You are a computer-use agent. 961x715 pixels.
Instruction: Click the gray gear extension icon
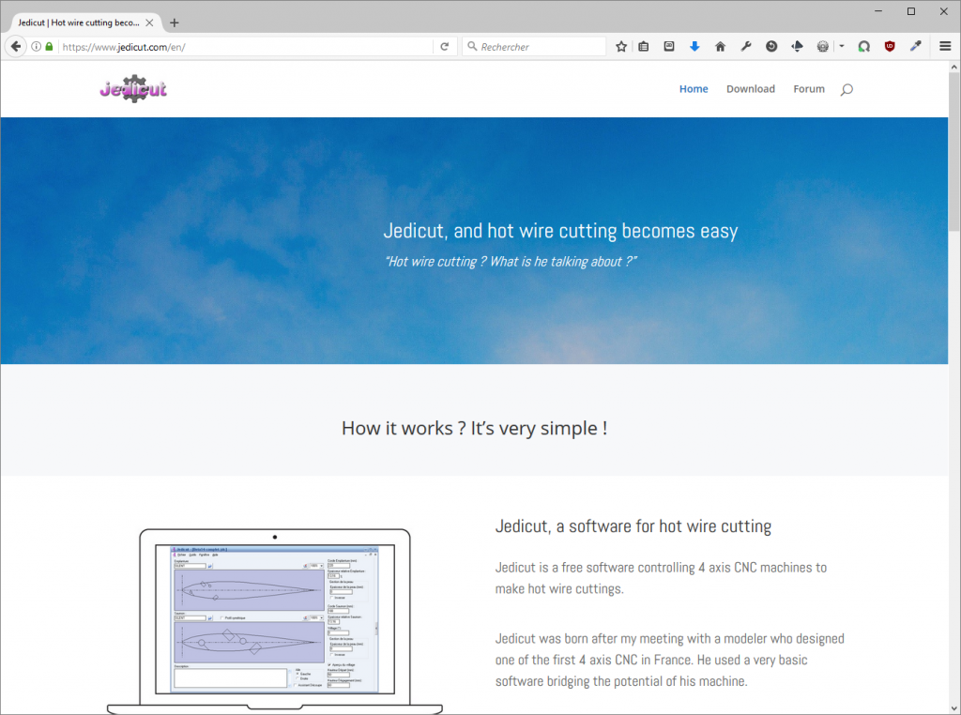click(x=823, y=47)
